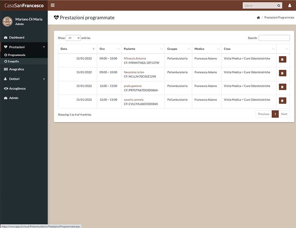Select page 1 in the pagination

[x=275, y=114]
